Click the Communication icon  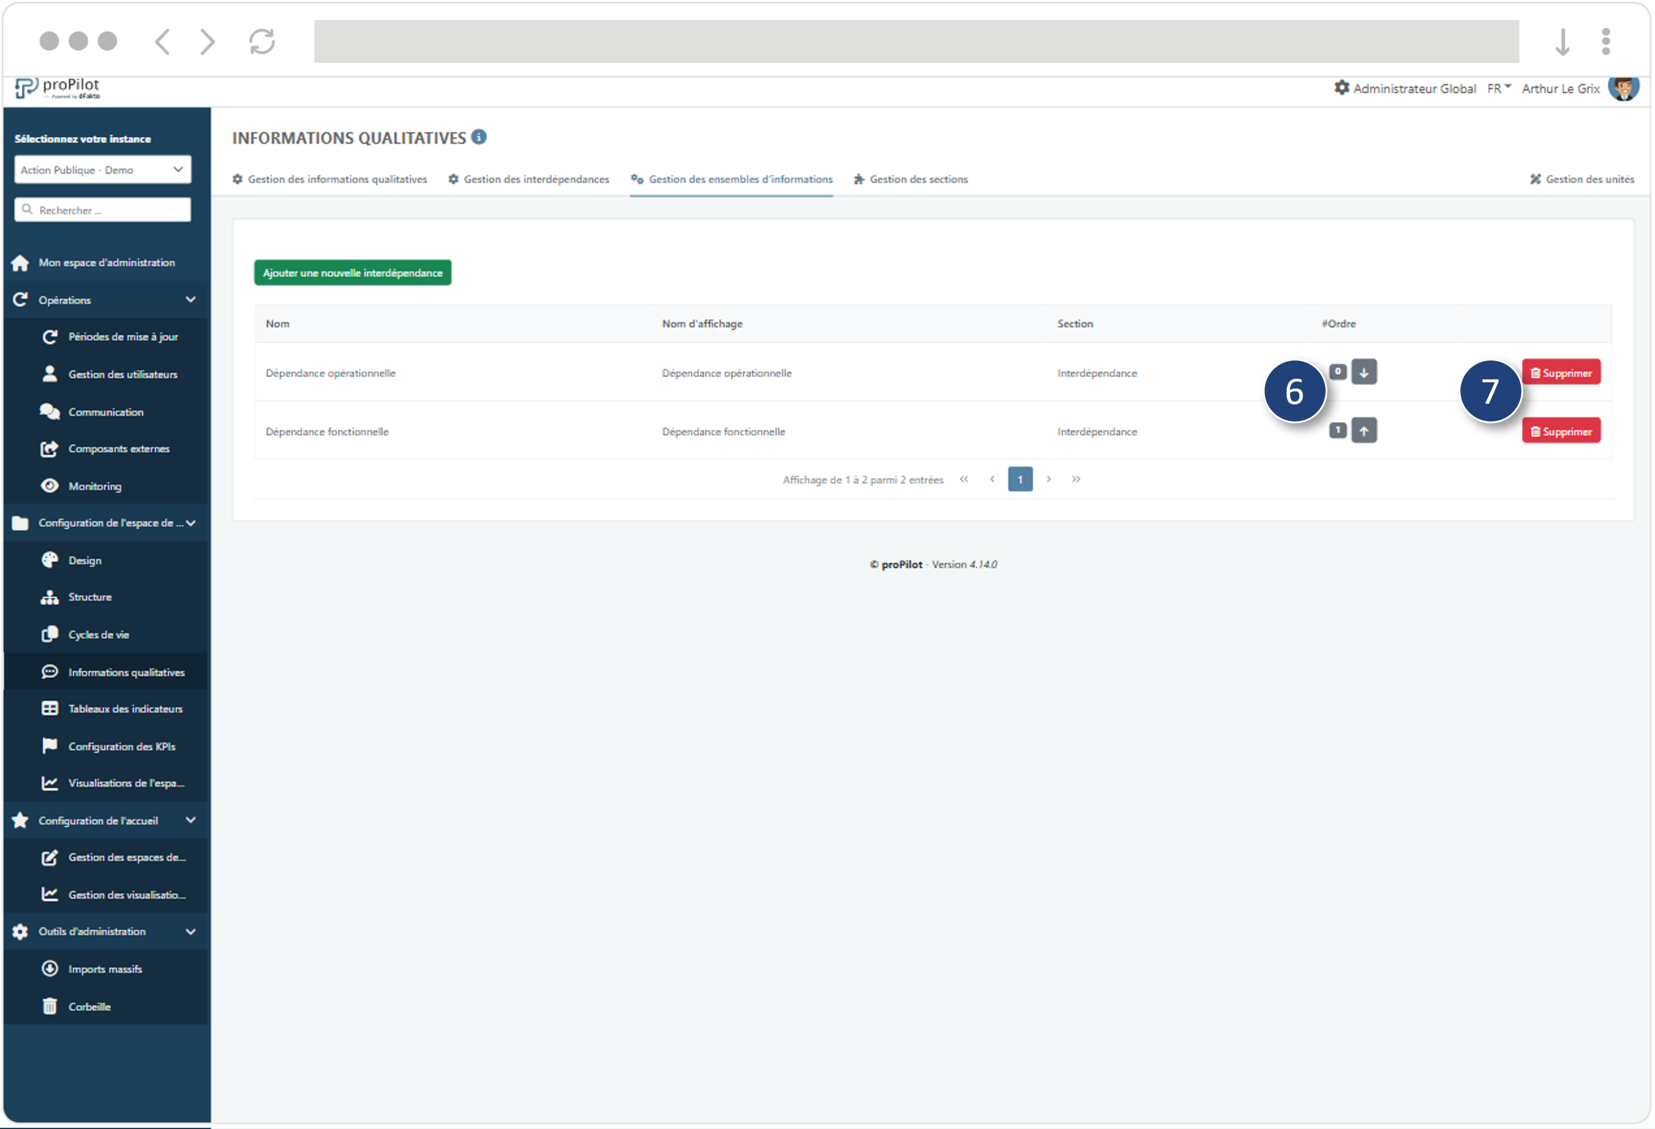click(x=49, y=410)
